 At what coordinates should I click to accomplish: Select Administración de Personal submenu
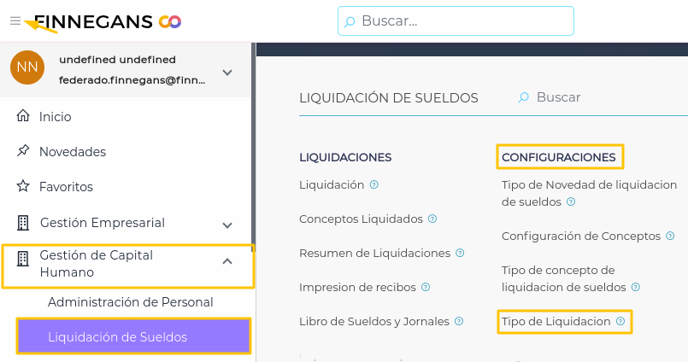click(131, 302)
